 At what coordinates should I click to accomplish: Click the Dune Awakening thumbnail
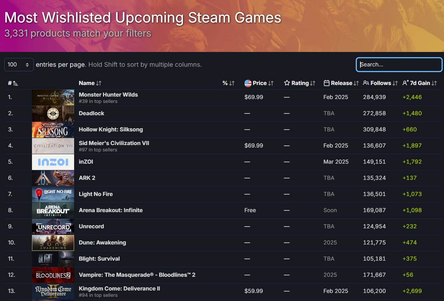pyautogui.click(x=53, y=243)
